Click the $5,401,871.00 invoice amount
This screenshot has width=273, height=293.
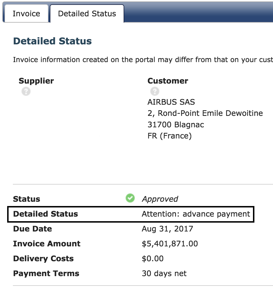[x=170, y=244]
